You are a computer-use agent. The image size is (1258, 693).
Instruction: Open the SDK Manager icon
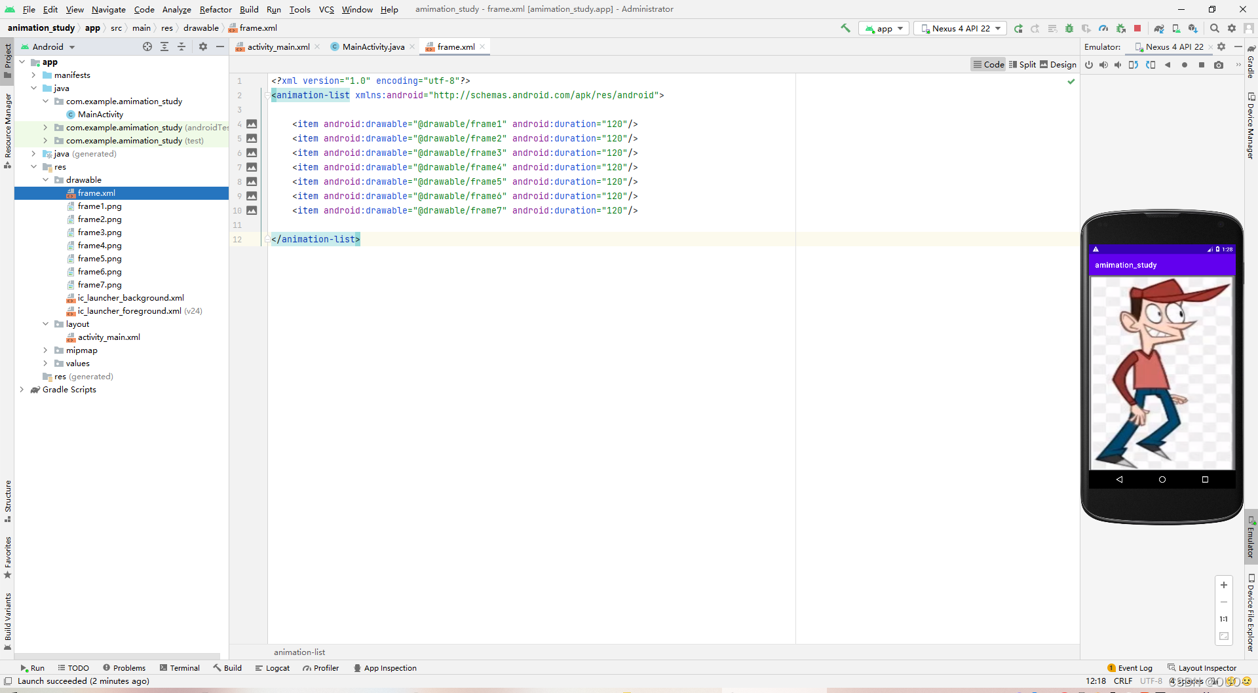1193,28
